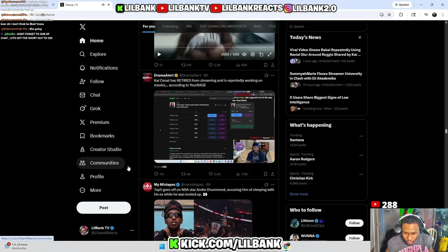
Task: Close the Today's News panel
Action: pyautogui.click(x=359, y=37)
